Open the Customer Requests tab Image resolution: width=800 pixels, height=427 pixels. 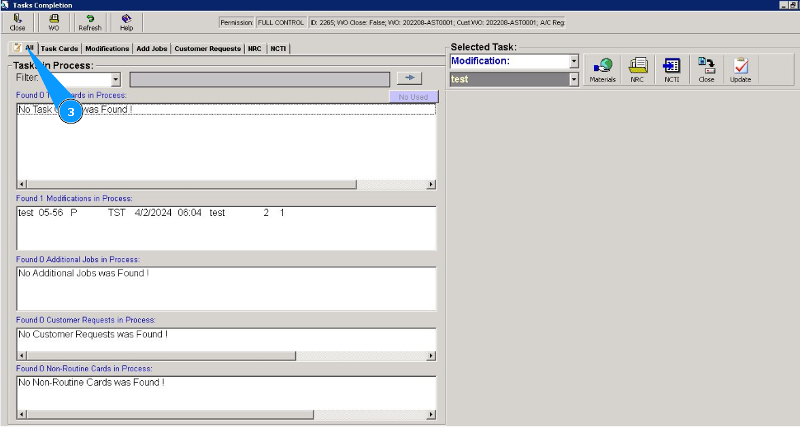(207, 49)
